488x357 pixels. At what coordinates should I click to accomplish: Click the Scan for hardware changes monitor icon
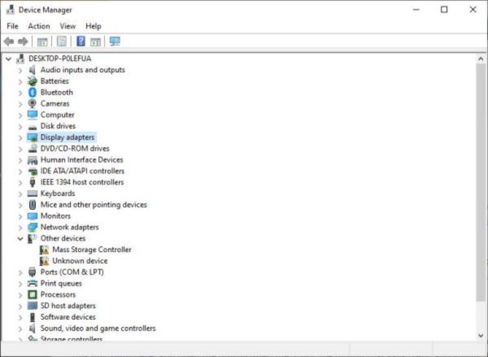115,41
